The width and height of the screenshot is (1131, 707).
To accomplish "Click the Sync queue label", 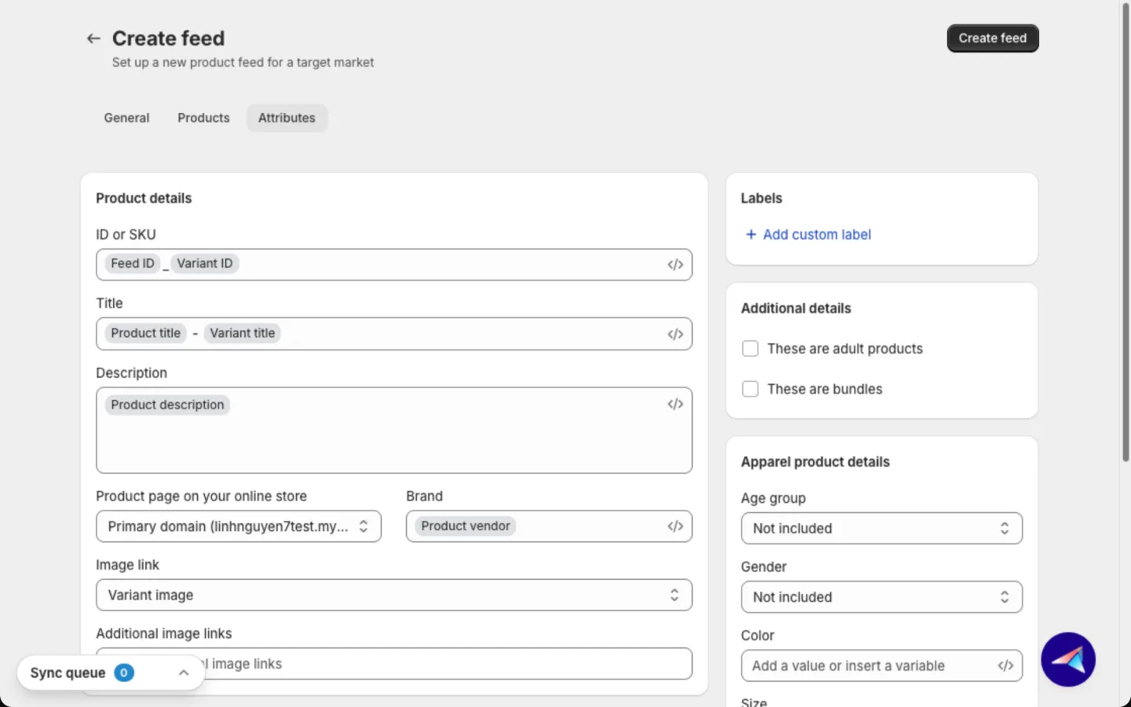I will (68, 672).
